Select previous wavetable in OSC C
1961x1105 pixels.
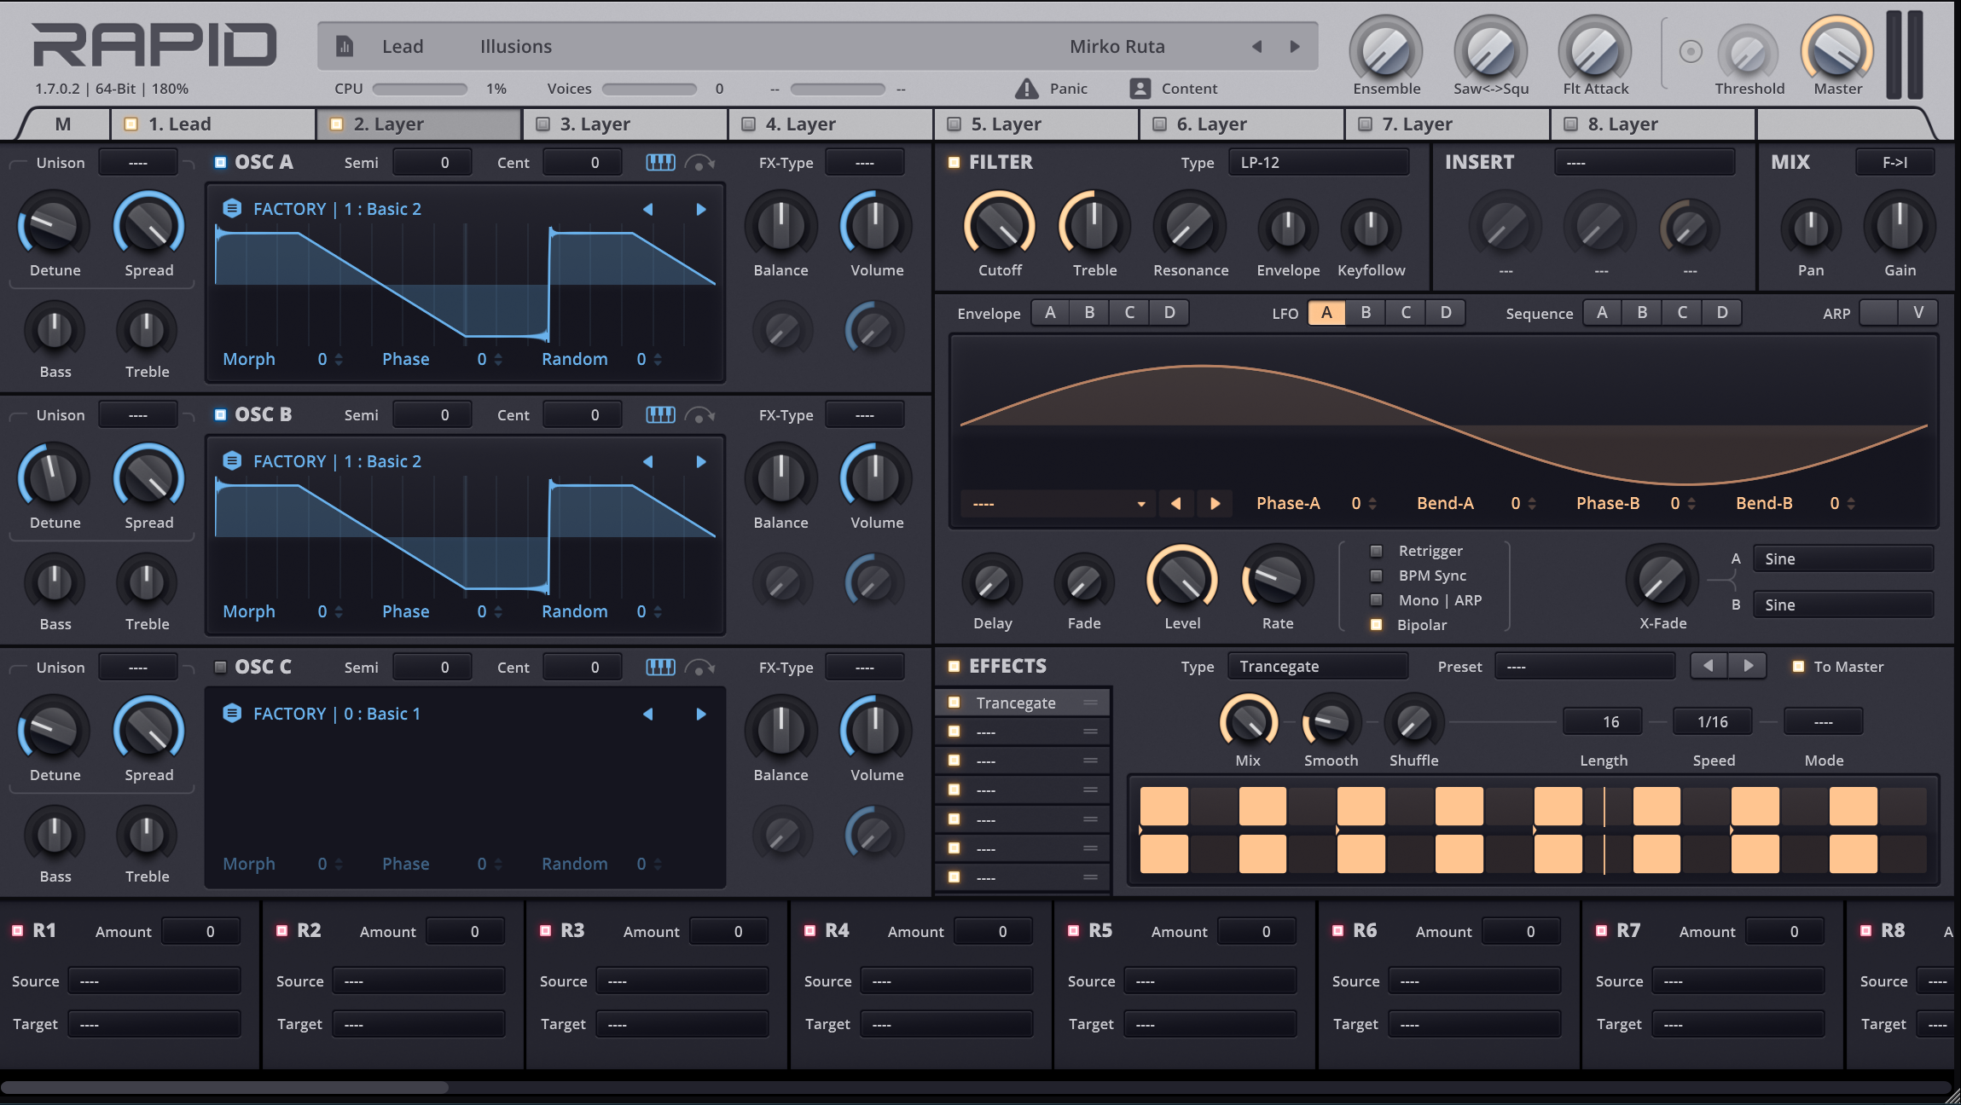[648, 714]
